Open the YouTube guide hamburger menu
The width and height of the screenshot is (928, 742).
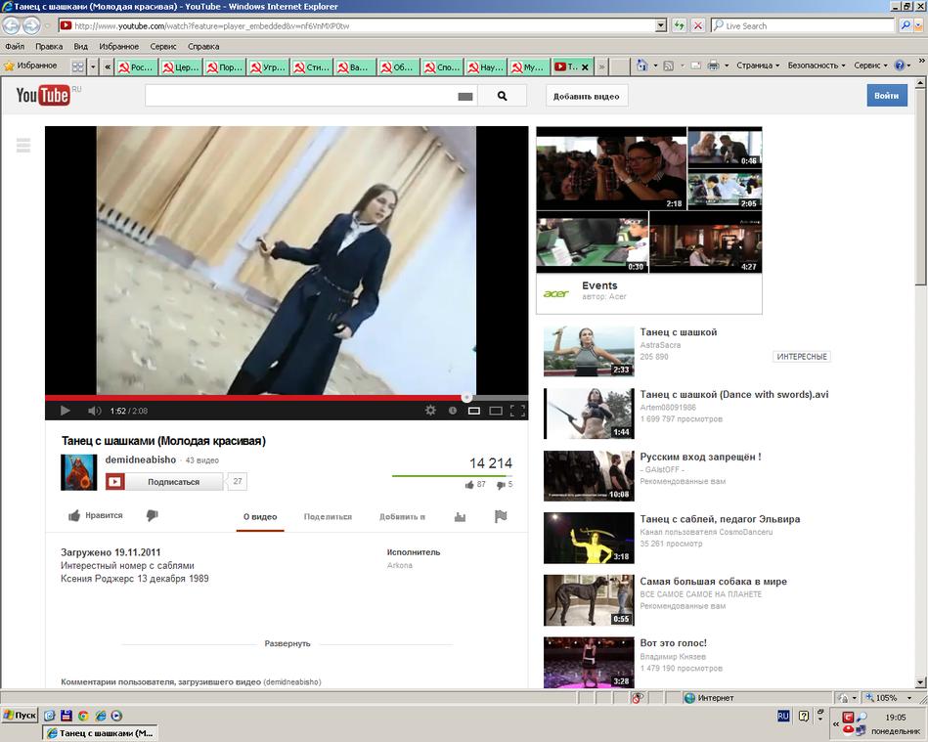click(23, 146)
